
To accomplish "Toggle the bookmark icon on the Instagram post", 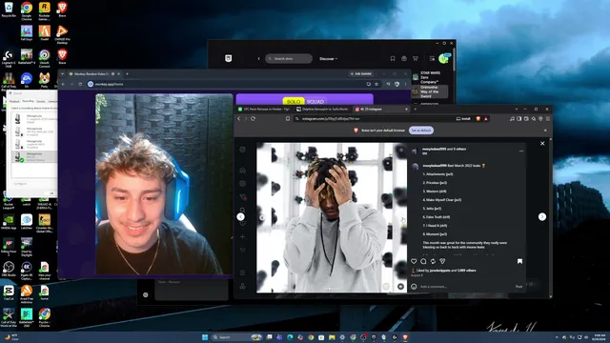I will point(519,261).
